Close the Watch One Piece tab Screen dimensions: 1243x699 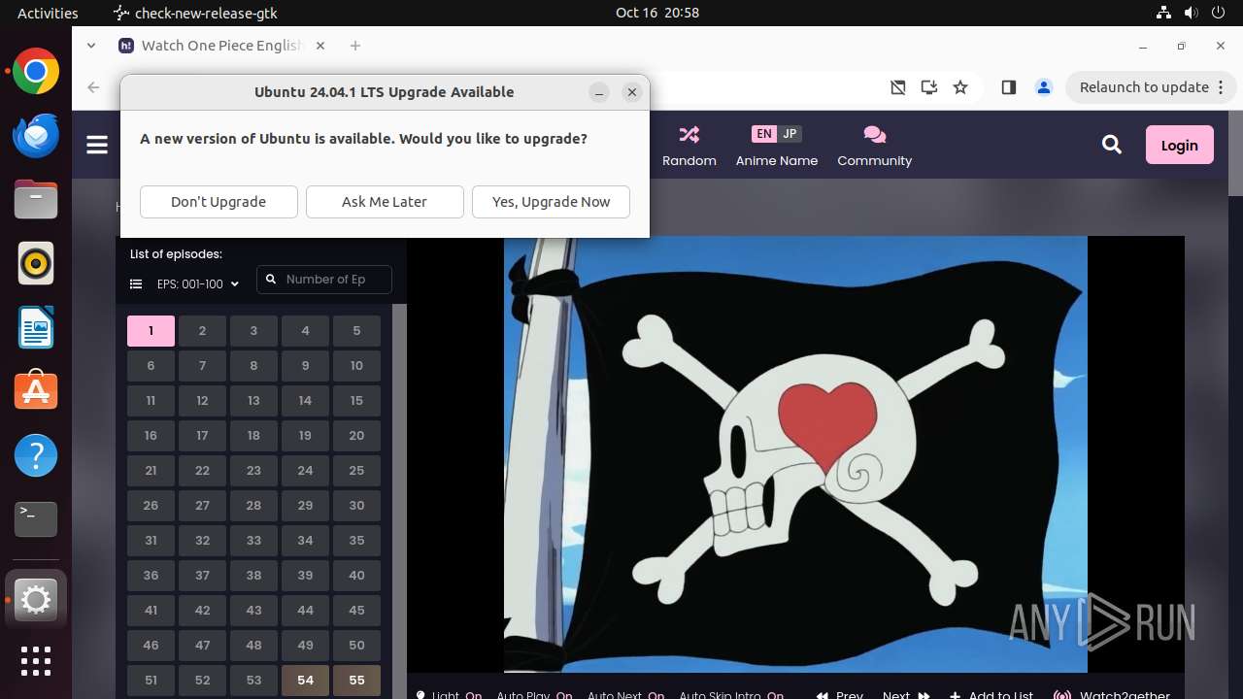(x=320, y=46)
